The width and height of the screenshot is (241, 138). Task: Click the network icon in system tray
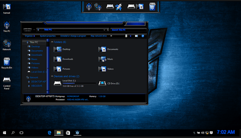pyautogui.click(x=207, y=133)
